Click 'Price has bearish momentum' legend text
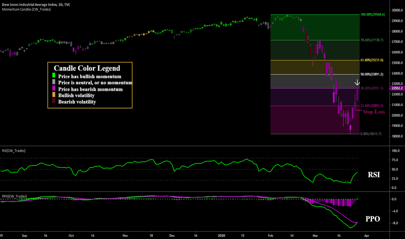Viewport: 405px width, 239px height. pyautogui.click(x=90, y=90)
